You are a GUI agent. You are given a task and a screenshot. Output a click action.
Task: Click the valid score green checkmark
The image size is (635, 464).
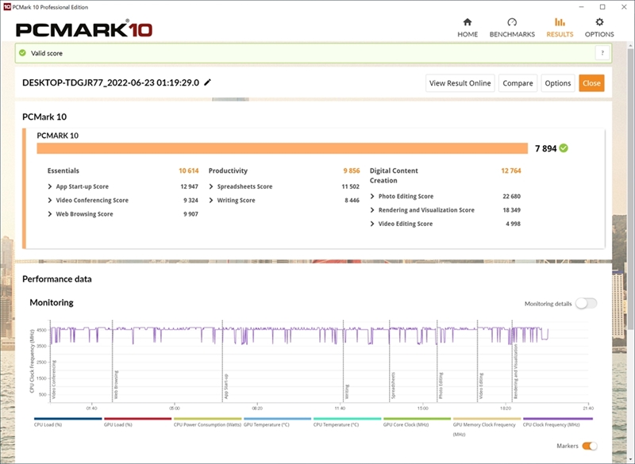pyautogui.click(x=23, y=53)
